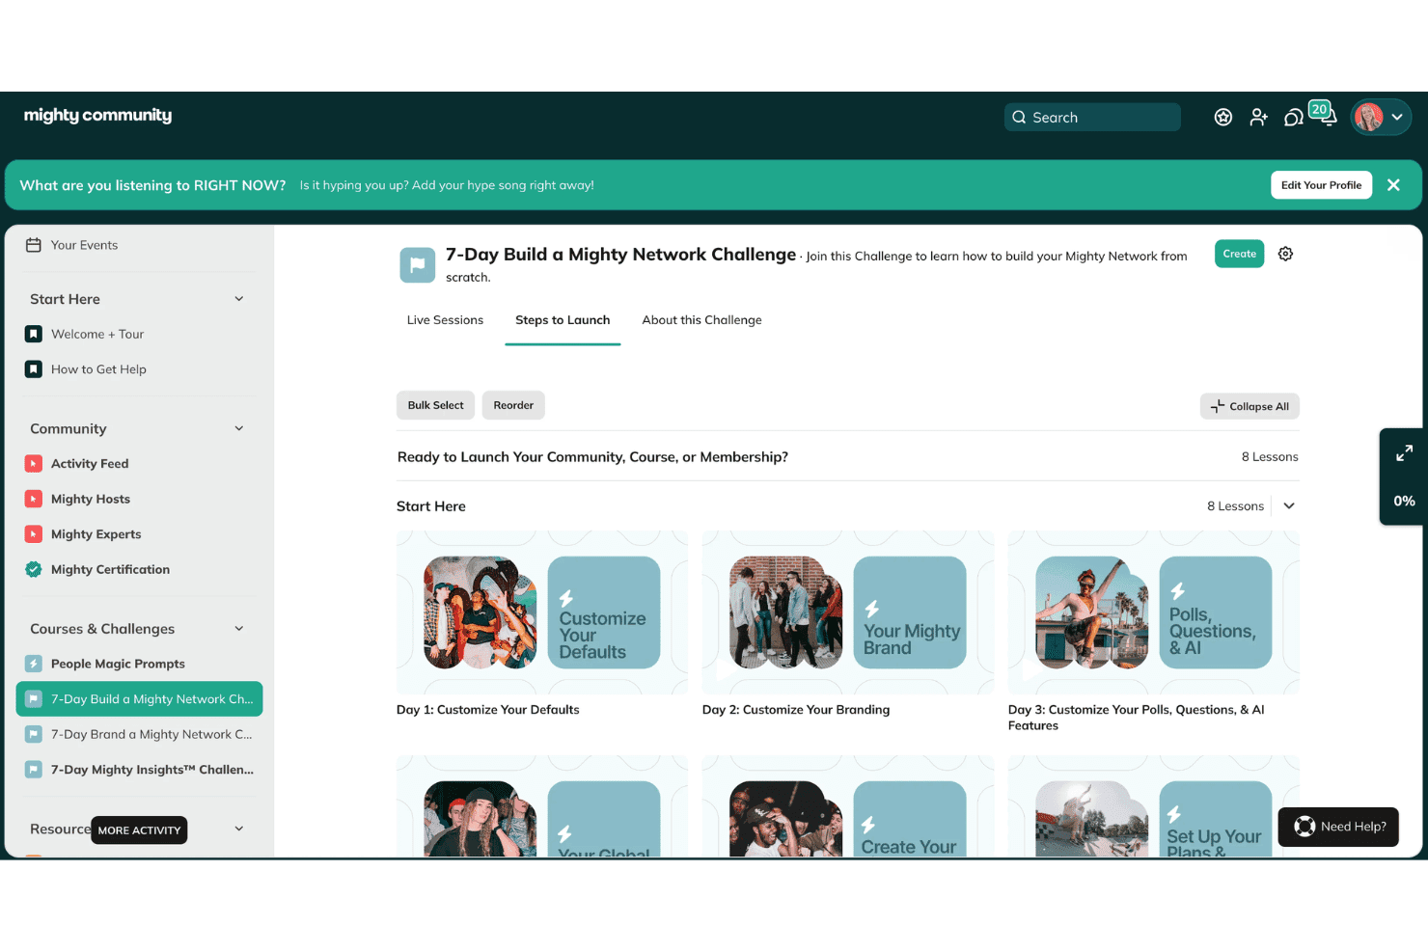The image size is (1428, 952).
Task: Open the Need Help? widget
Action: [x=1338, y=827]
